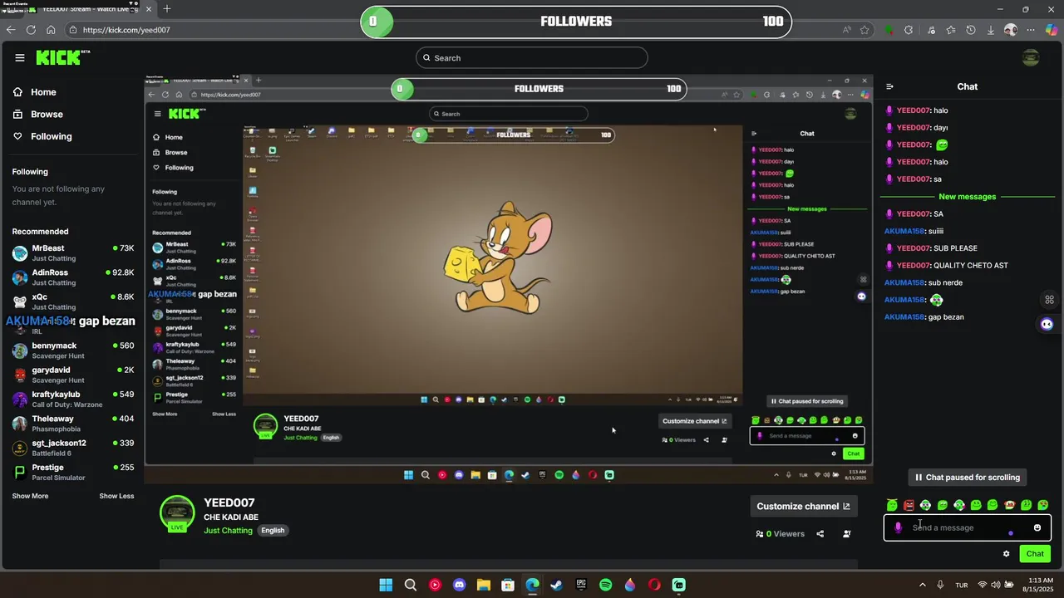Open kraftykaylub recommended channel
The width and height of the screenshot is (1064, 598).
pyautogui.click(x=73, y=399)
